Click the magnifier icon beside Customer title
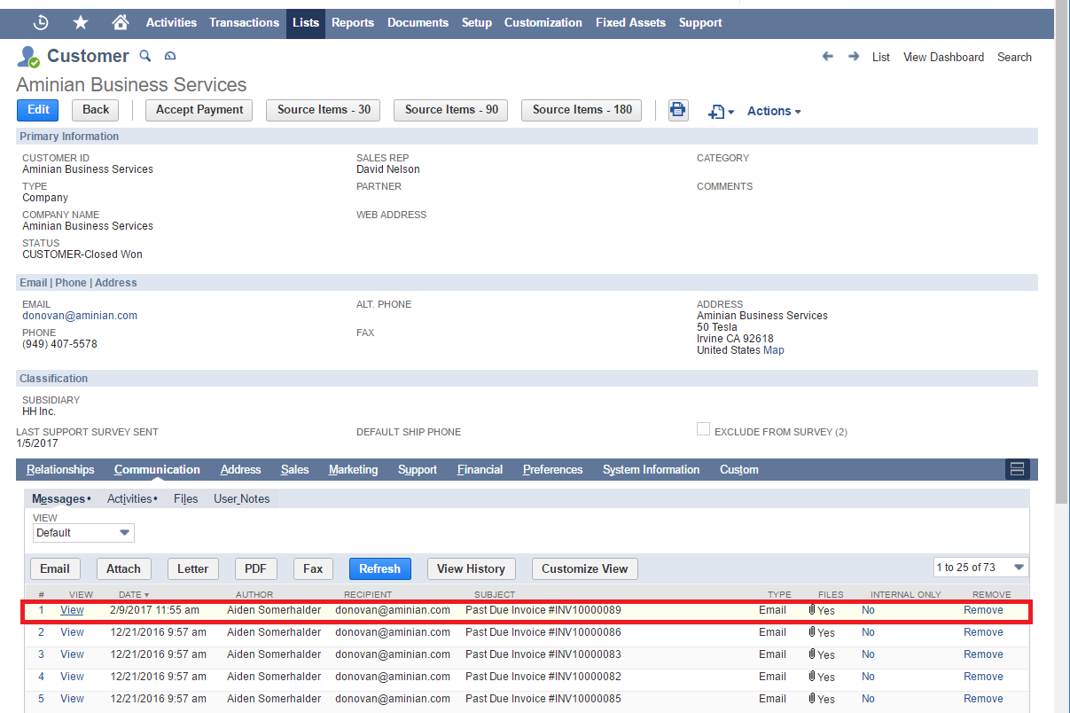This screenshot has height=713, width=1070. pos(146,56)
